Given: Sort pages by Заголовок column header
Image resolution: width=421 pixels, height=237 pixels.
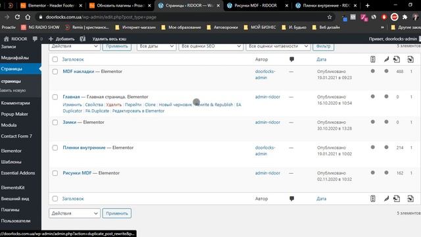Looking at the screenshot, I should click(73, 59).
